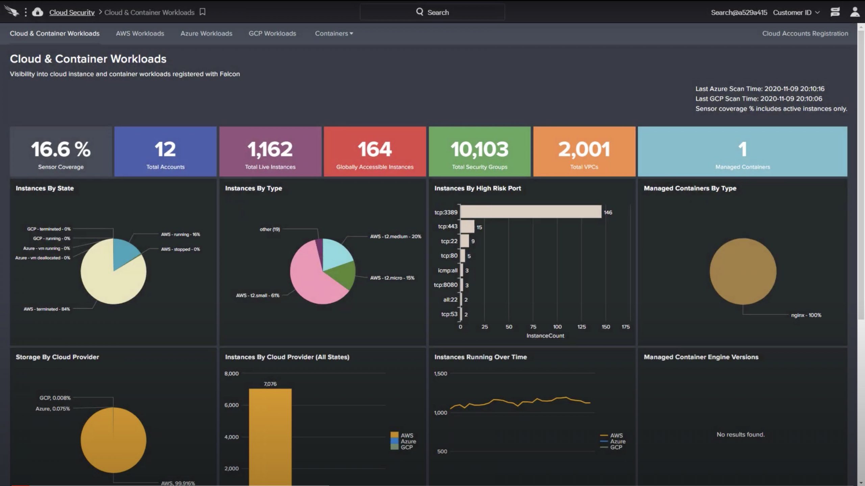Click the magnifying glass search icon
This screenshot has height=486, width=865.
(x=419, y=12)
